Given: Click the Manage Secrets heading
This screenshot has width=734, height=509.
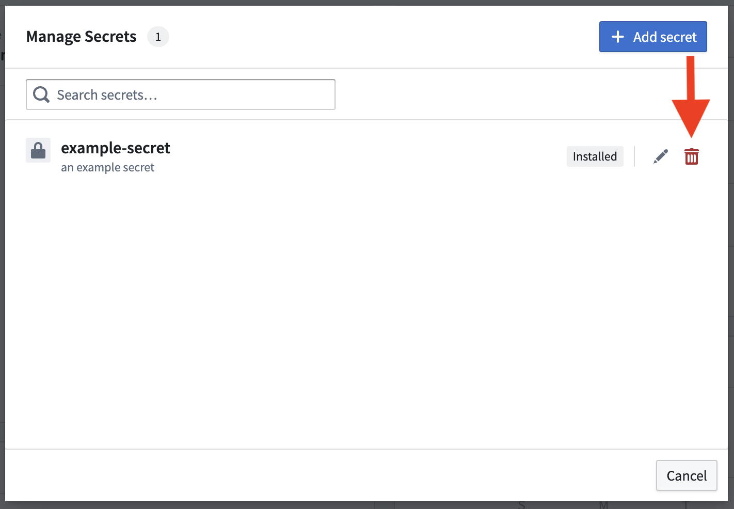Looking at the screenshot, I should point(82,37).
